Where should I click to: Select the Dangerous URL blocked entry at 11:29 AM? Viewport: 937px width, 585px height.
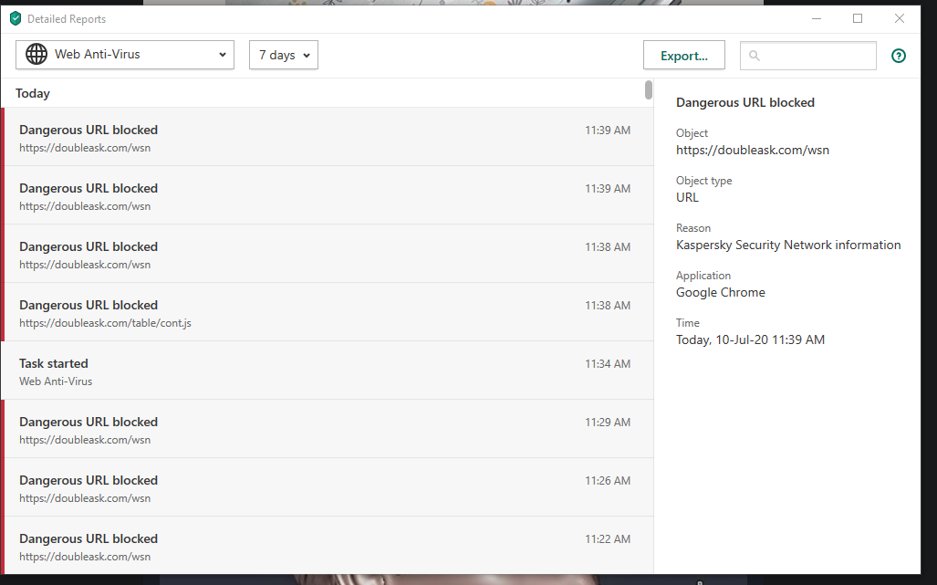(328, 430)
